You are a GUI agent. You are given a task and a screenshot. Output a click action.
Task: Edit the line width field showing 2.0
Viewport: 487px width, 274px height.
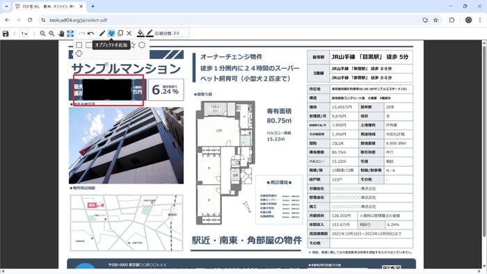point(180,33)
